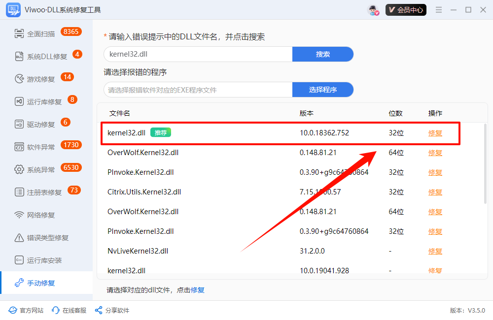493x320 pixels.
Task: Click the 选择程序 button
Action: pyautogui.click(x=323, y=90)
